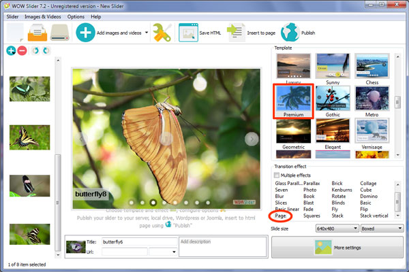Select the green butterfly slide thumbnail
The height and width of the screenshot is (272, 409).
click(30, 89)
